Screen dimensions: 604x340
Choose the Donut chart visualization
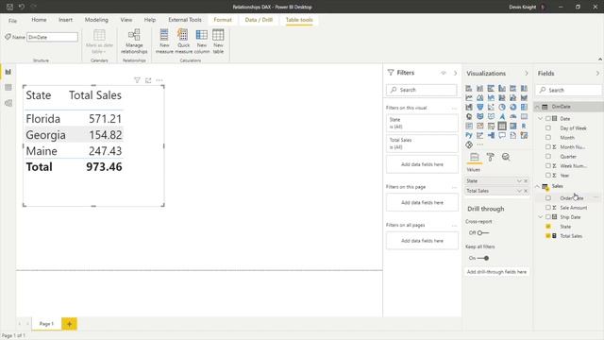coord(513,107)
